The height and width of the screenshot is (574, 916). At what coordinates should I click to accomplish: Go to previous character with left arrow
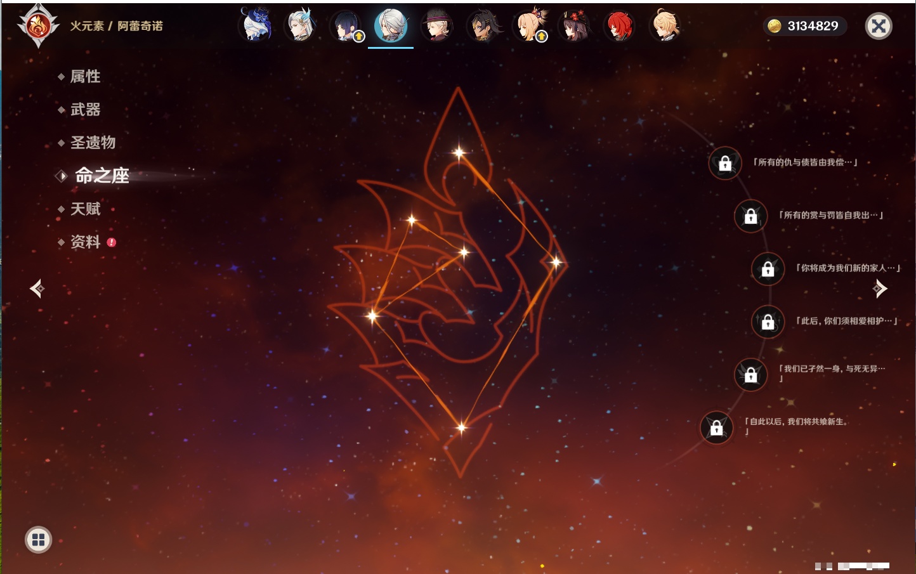[x=37, y=289]
